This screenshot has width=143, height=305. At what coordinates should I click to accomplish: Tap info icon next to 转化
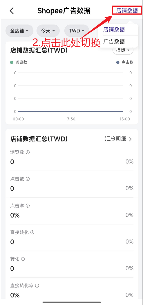[x=23, y=259]
